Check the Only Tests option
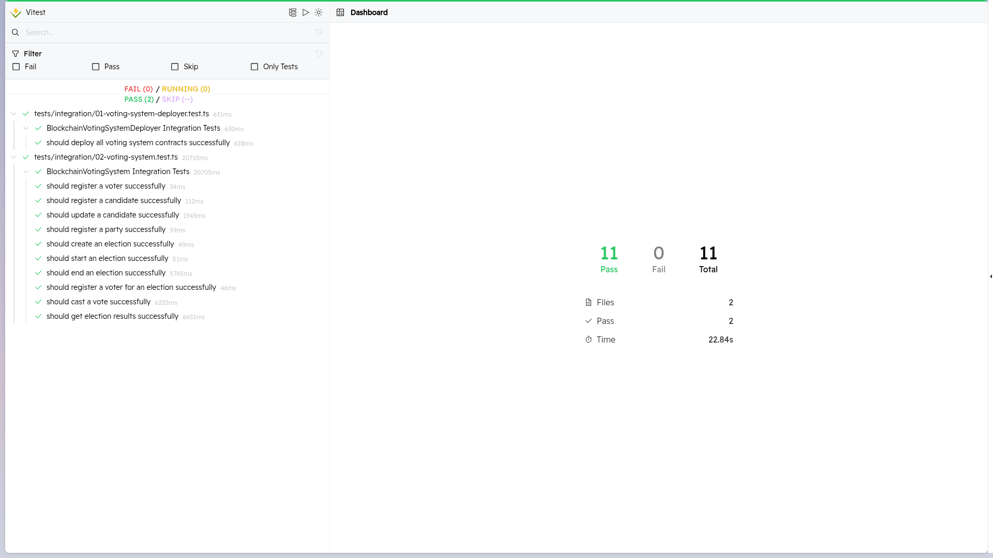This screenshot has height=558, width=993. (x=254, y=67)
